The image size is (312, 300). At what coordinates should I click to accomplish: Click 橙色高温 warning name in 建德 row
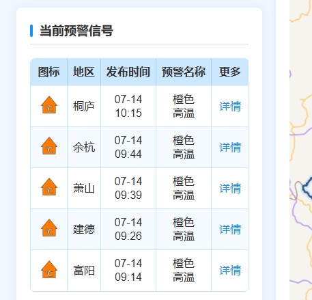coord(184,230)
